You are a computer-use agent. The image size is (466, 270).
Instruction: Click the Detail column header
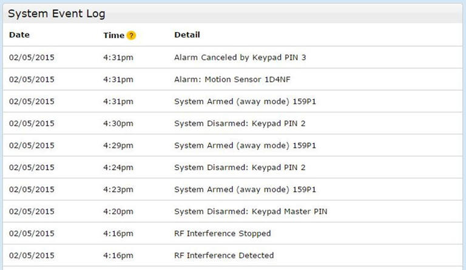point(187,35)
